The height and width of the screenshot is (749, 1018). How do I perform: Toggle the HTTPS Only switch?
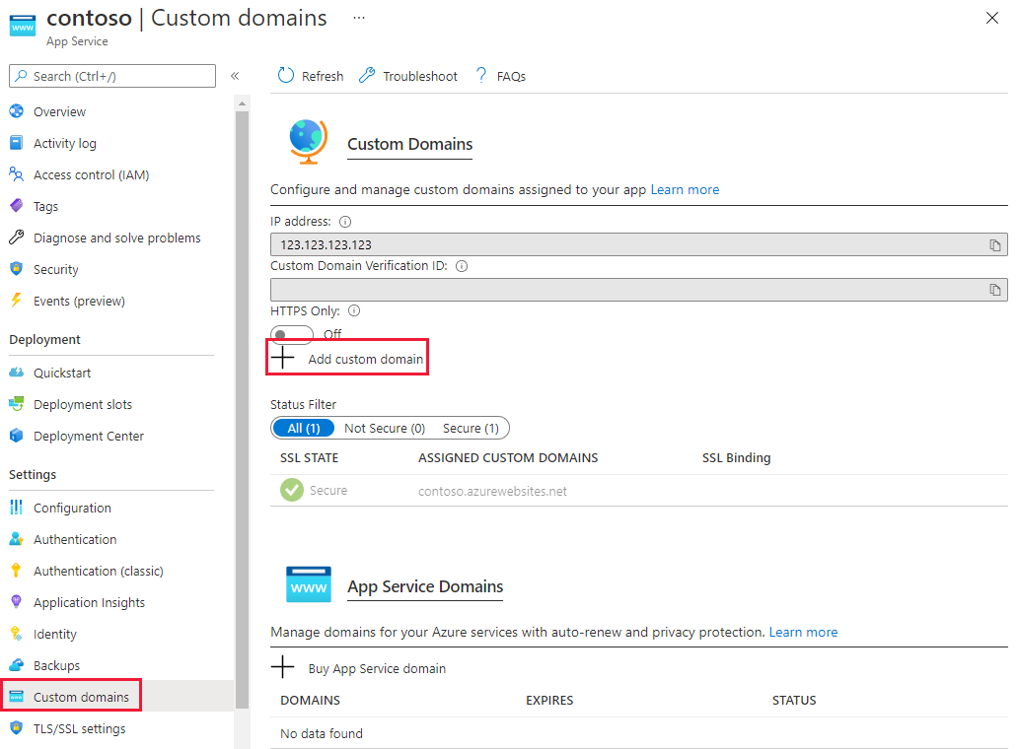pos(292,335)
